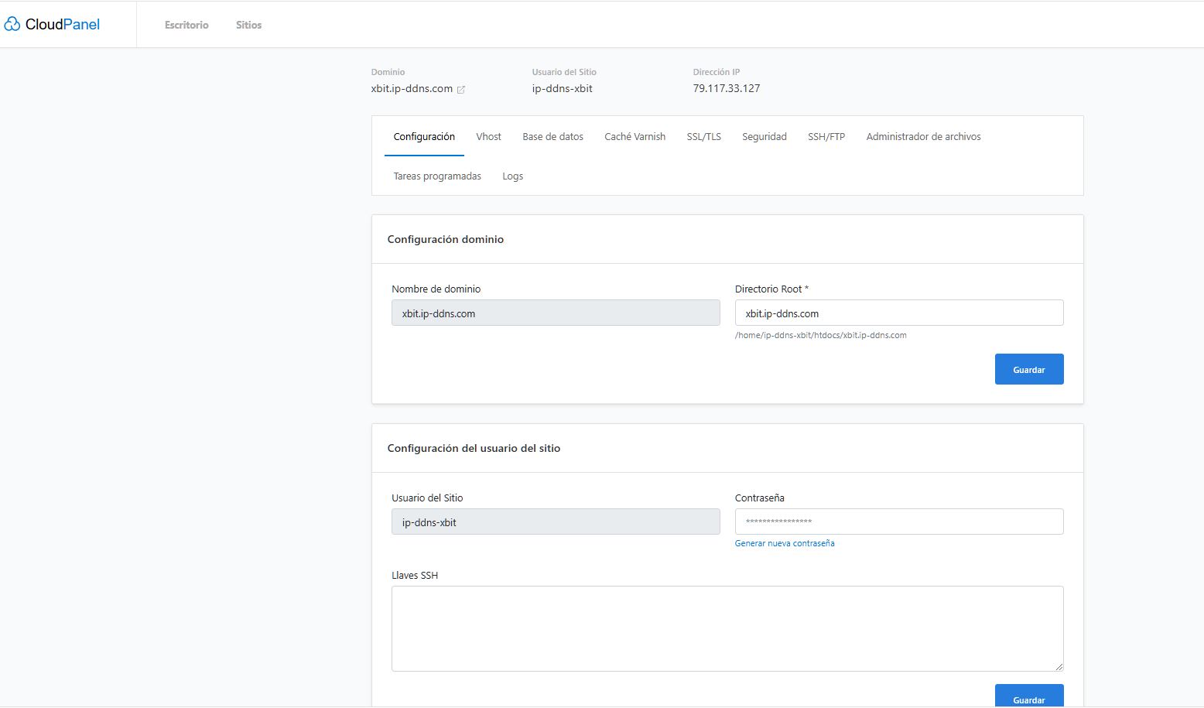Screen dimensions: 1204x708
Task: Go to Tareas programadas tab
Action: (x=437, y=176)
